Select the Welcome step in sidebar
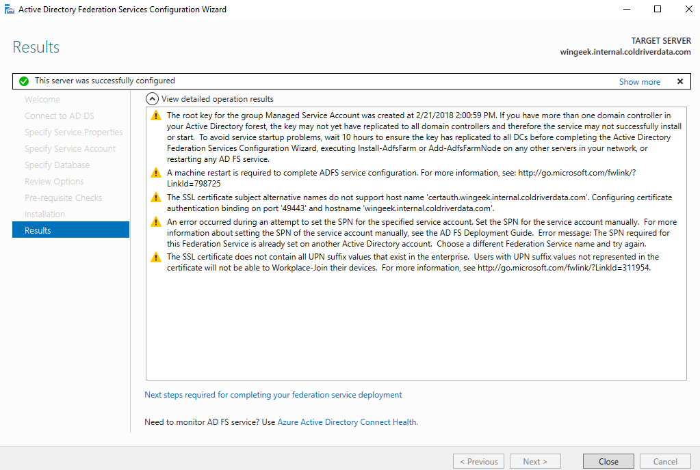 (42, 99)
